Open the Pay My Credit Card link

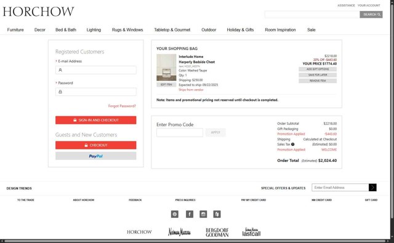click(x=254, y=200)
